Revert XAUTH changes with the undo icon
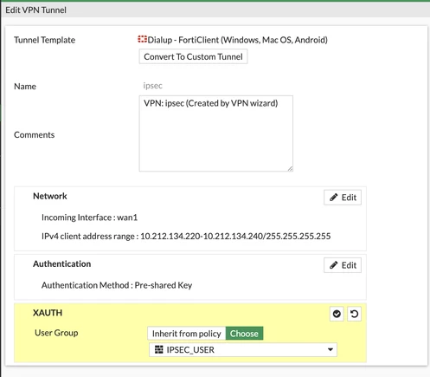 [x=354, y=314]
